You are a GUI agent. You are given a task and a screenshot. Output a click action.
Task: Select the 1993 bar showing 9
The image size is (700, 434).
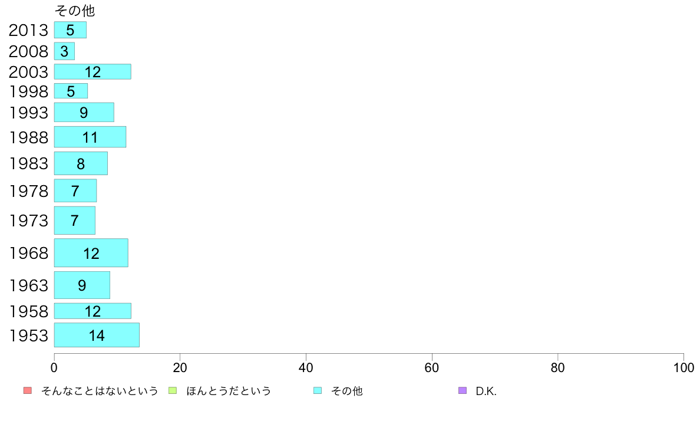point(84,112)
